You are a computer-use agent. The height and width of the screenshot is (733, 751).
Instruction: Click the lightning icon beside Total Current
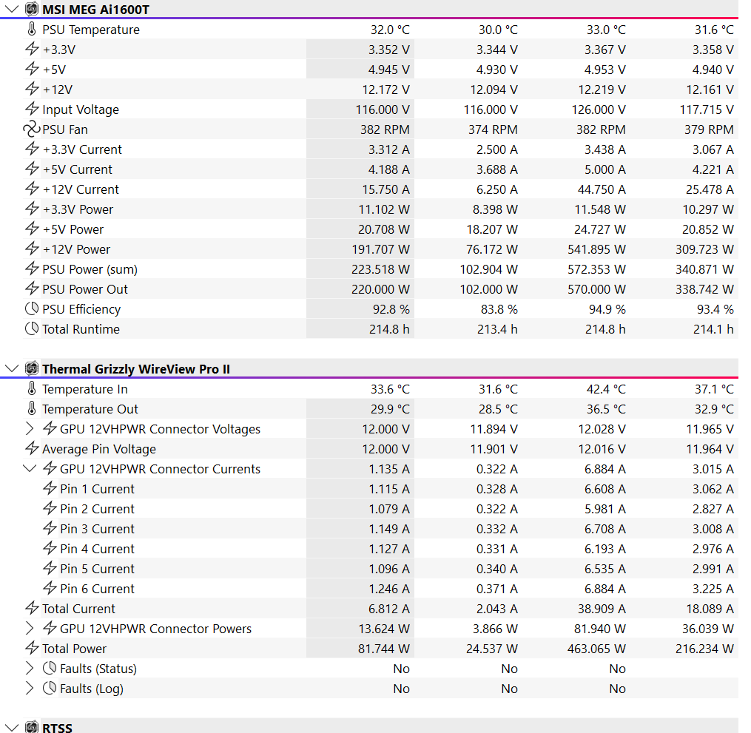pos(32,609)
